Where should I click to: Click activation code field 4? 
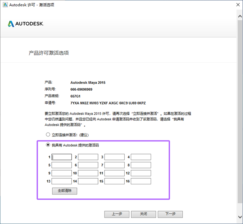click(141, 157)
